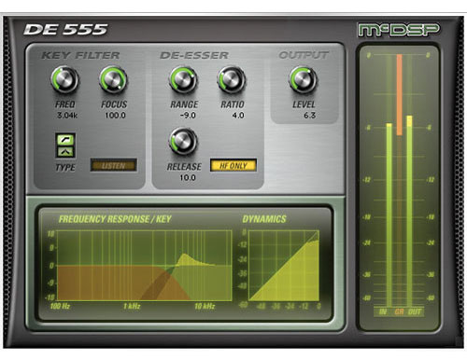Click the orange GR reduction meter
The height and width of the screenshot is (359, 467).
399,95
